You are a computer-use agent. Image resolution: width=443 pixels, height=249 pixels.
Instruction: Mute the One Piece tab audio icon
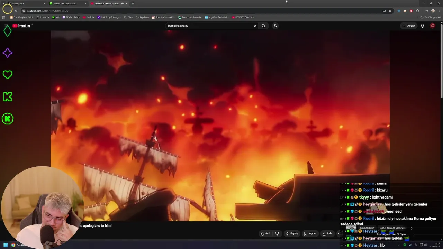(x=122, y=3)
